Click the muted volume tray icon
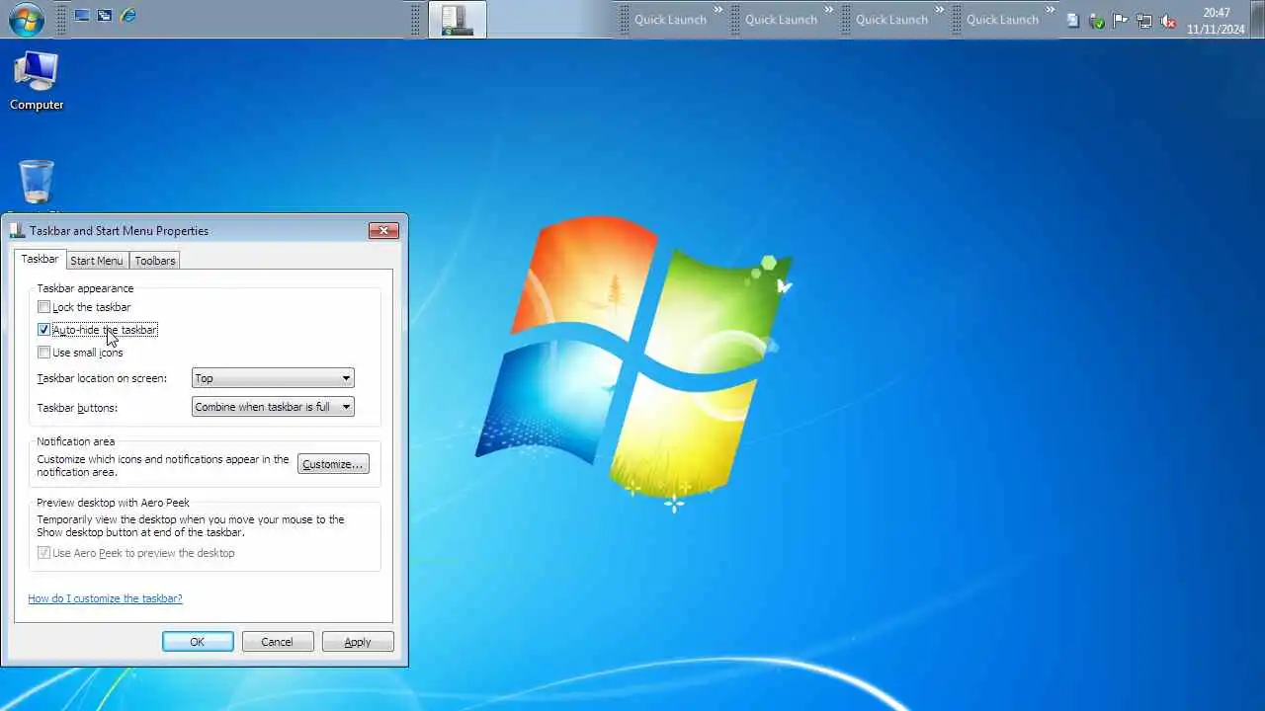This screenshot has width=1265, height=711. pyautogui.click(x=1167, y=20)
